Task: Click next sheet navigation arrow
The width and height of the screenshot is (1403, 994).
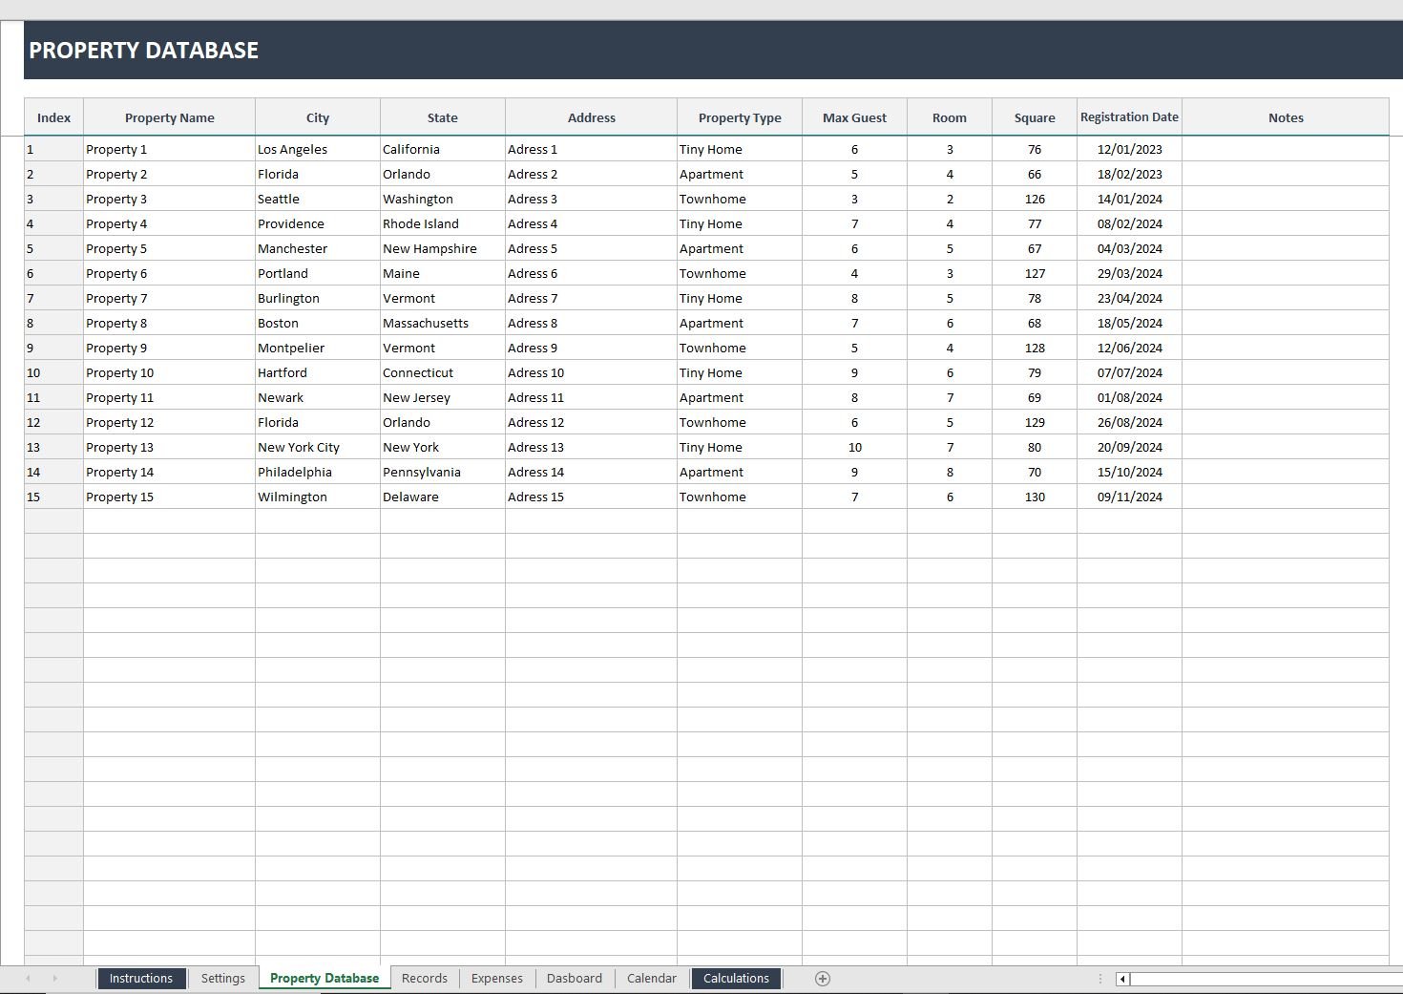Action: [x=54, y=979]
